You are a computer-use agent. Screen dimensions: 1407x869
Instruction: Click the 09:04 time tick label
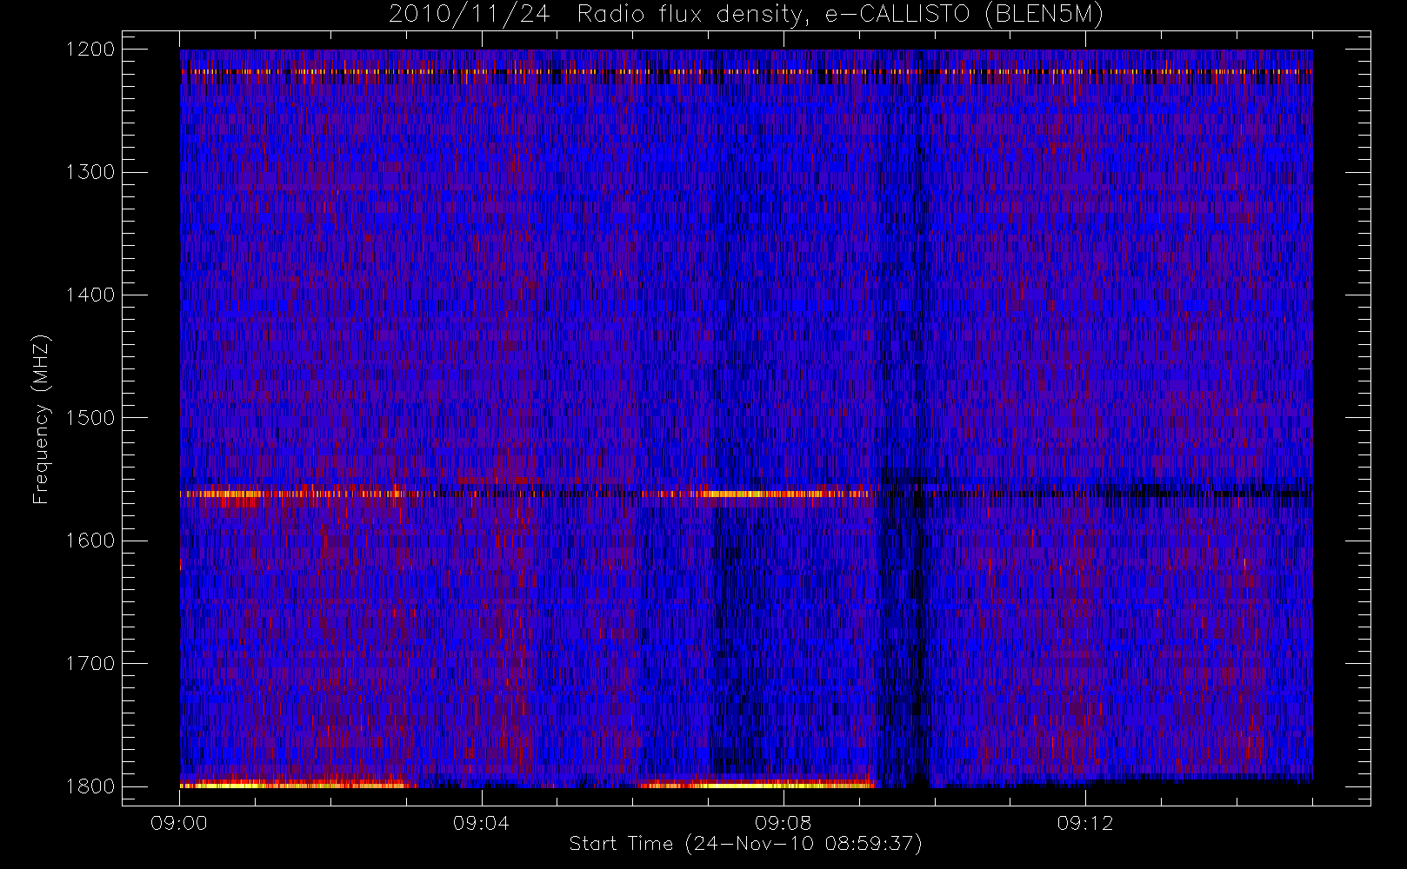coord(481,823)
